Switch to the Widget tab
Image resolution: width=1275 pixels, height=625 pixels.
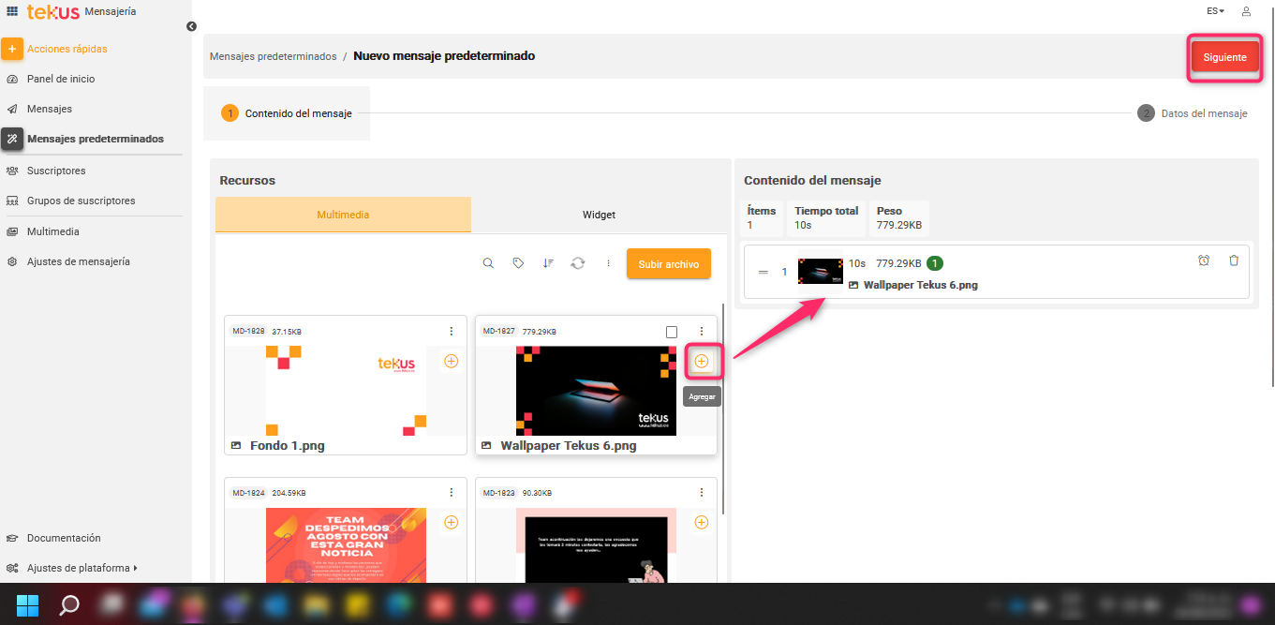599,215
